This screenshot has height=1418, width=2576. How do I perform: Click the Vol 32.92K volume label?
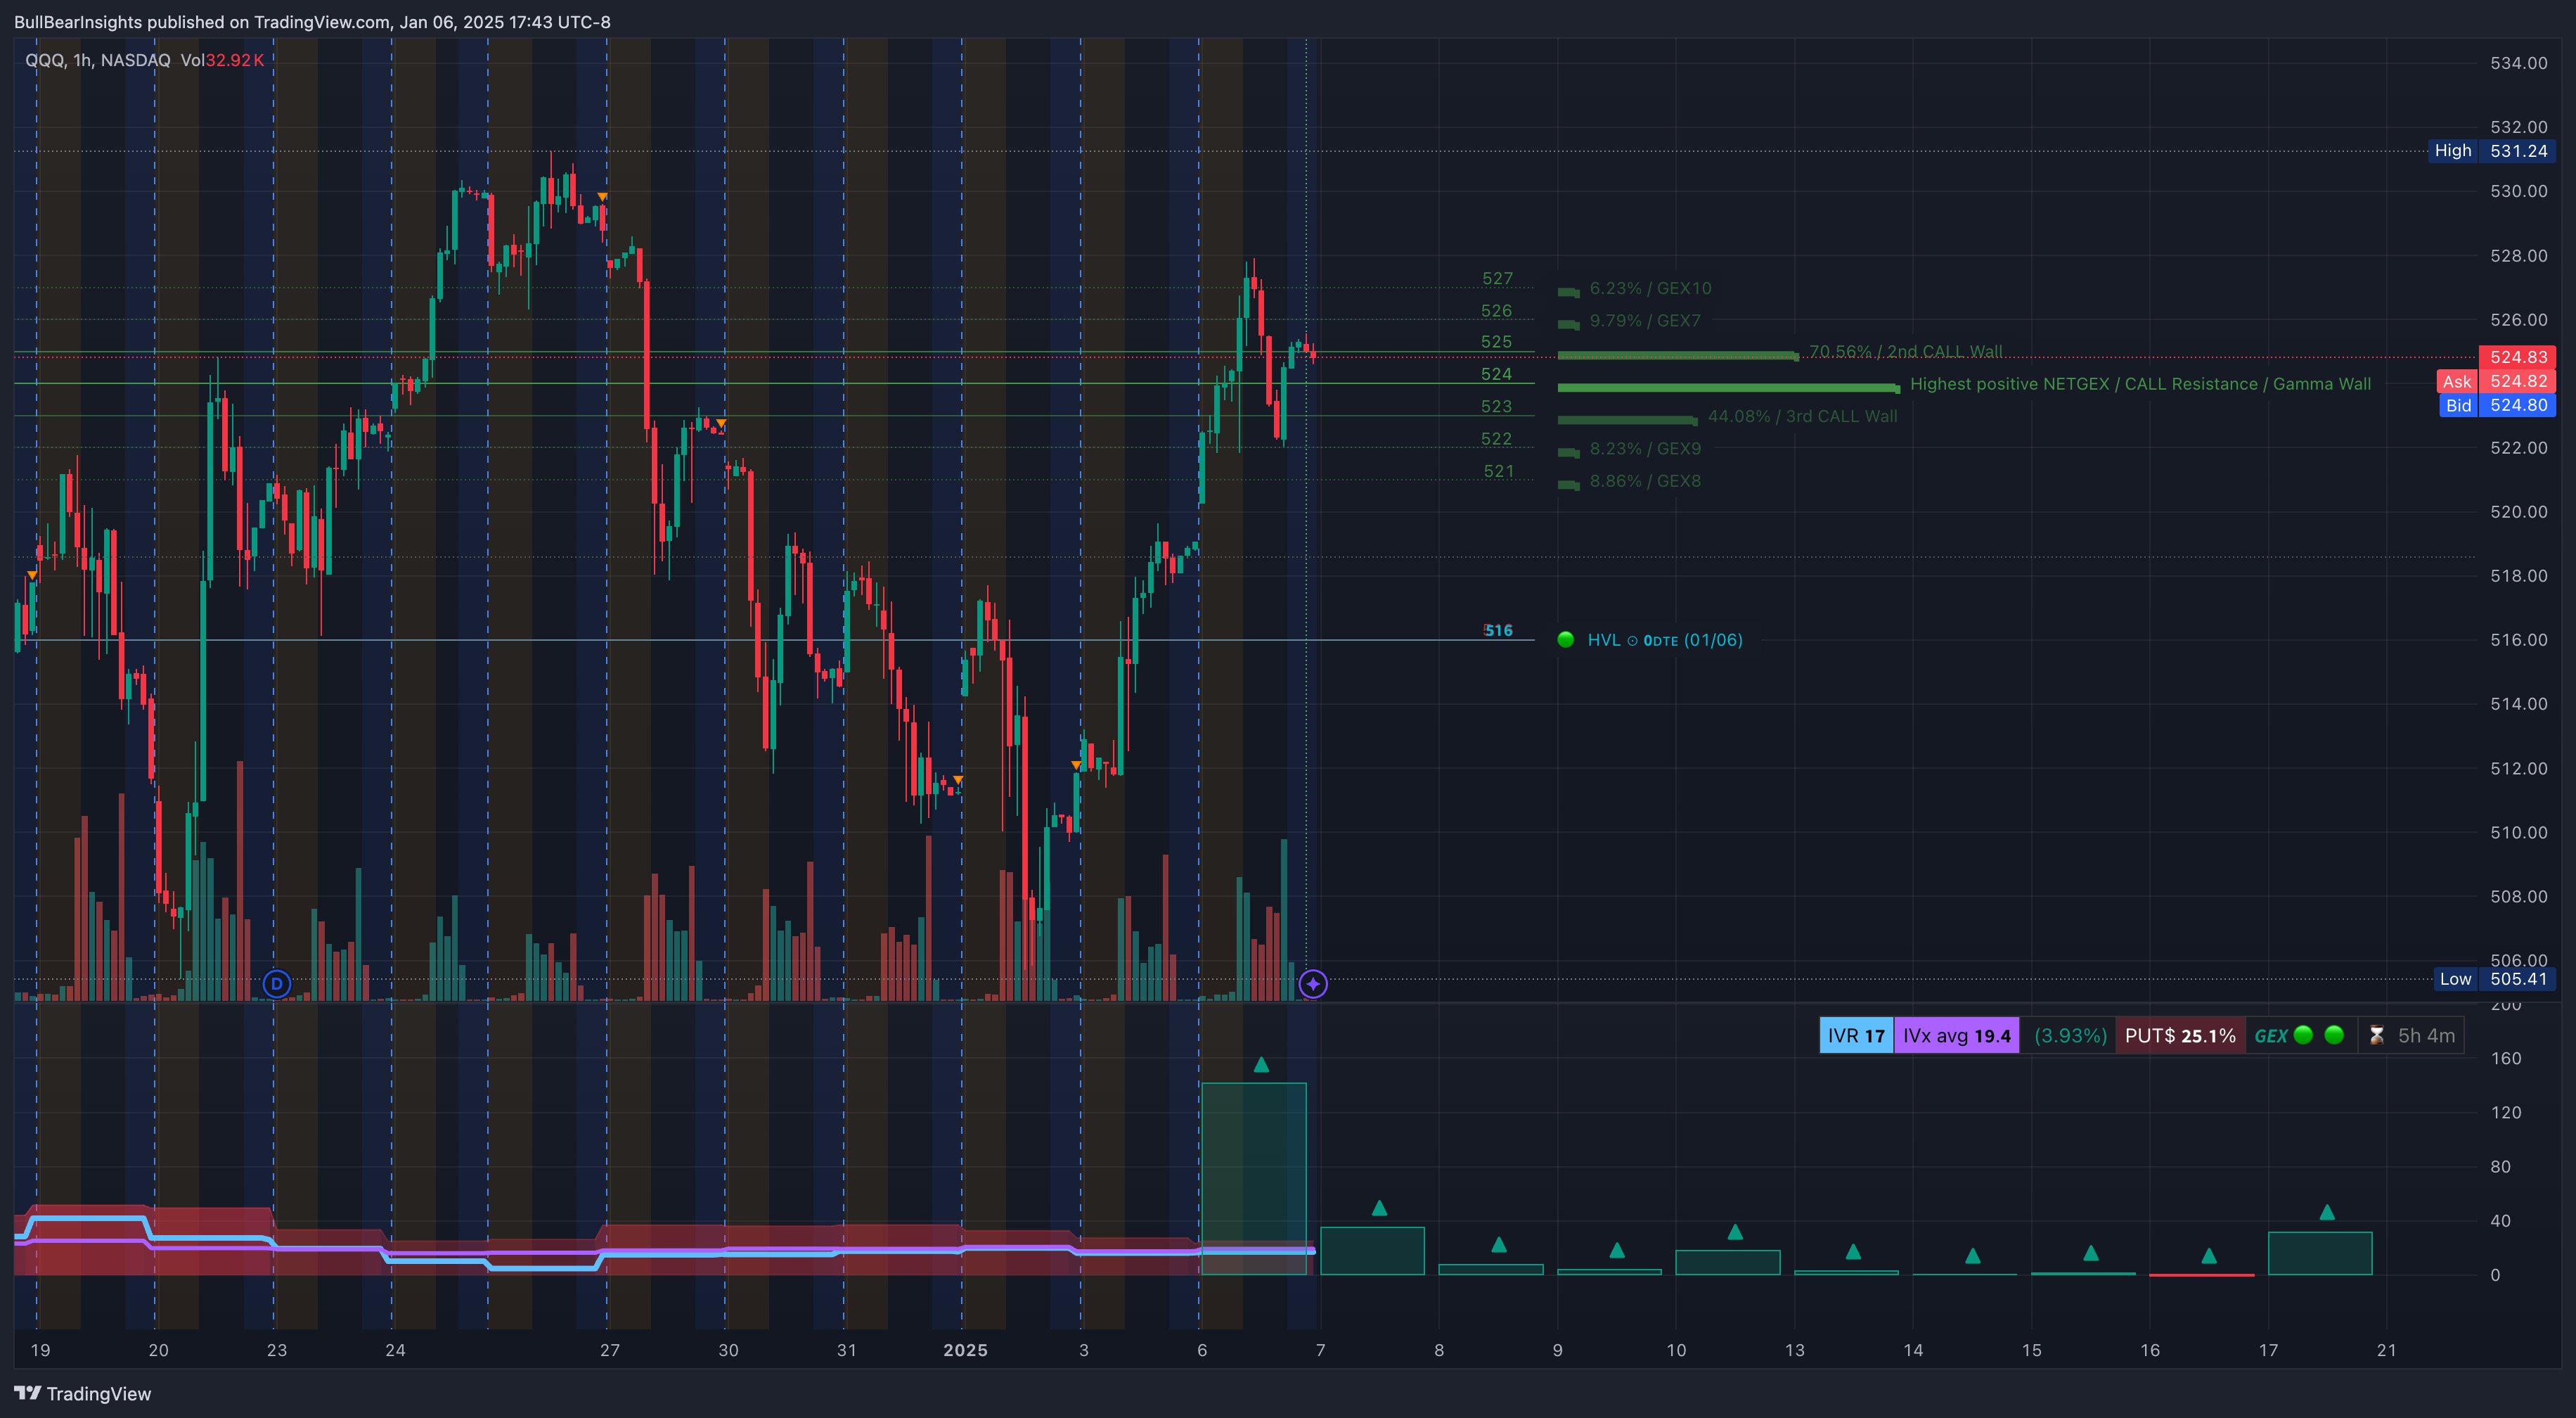222,60
